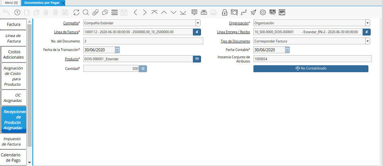Click the history calendar toolbar icon
This screenshot has height=166, width=383.
(x=124, y=12)
